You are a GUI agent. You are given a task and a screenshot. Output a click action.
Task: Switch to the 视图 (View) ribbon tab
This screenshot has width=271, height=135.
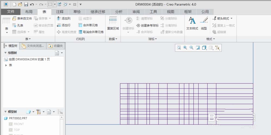click(x=170, y=12)
